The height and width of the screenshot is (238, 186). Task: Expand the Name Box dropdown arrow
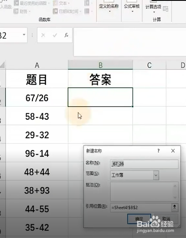click(x=24, y=35)
